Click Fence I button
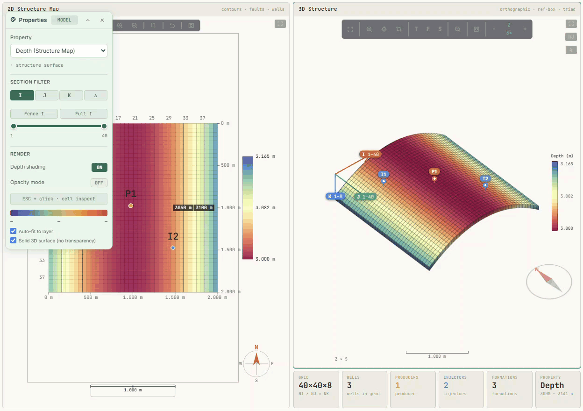This screenshot has height=411, width=583. point(34,113)
